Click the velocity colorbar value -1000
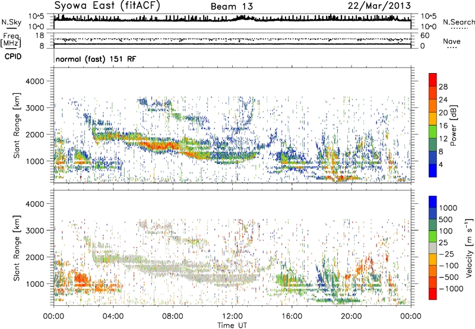Viewport: 475px width, 329px height. point(451,289)
